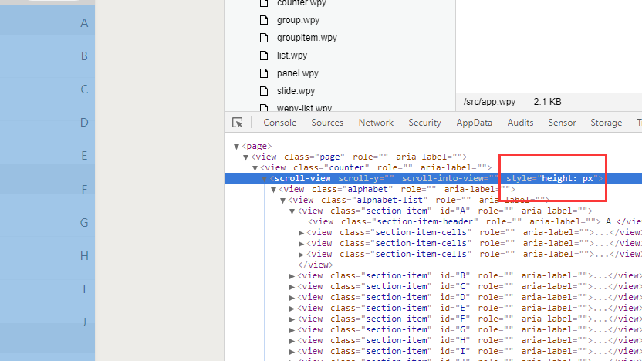The image size is (642, 361).
Task: Jump to letter J in simulator index
Action: (84, 322)
